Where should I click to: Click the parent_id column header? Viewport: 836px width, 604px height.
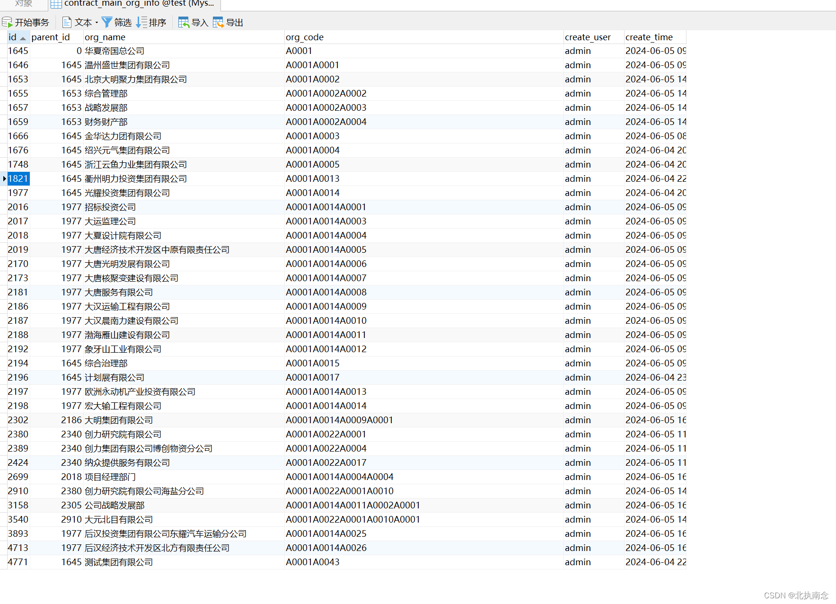56,37
